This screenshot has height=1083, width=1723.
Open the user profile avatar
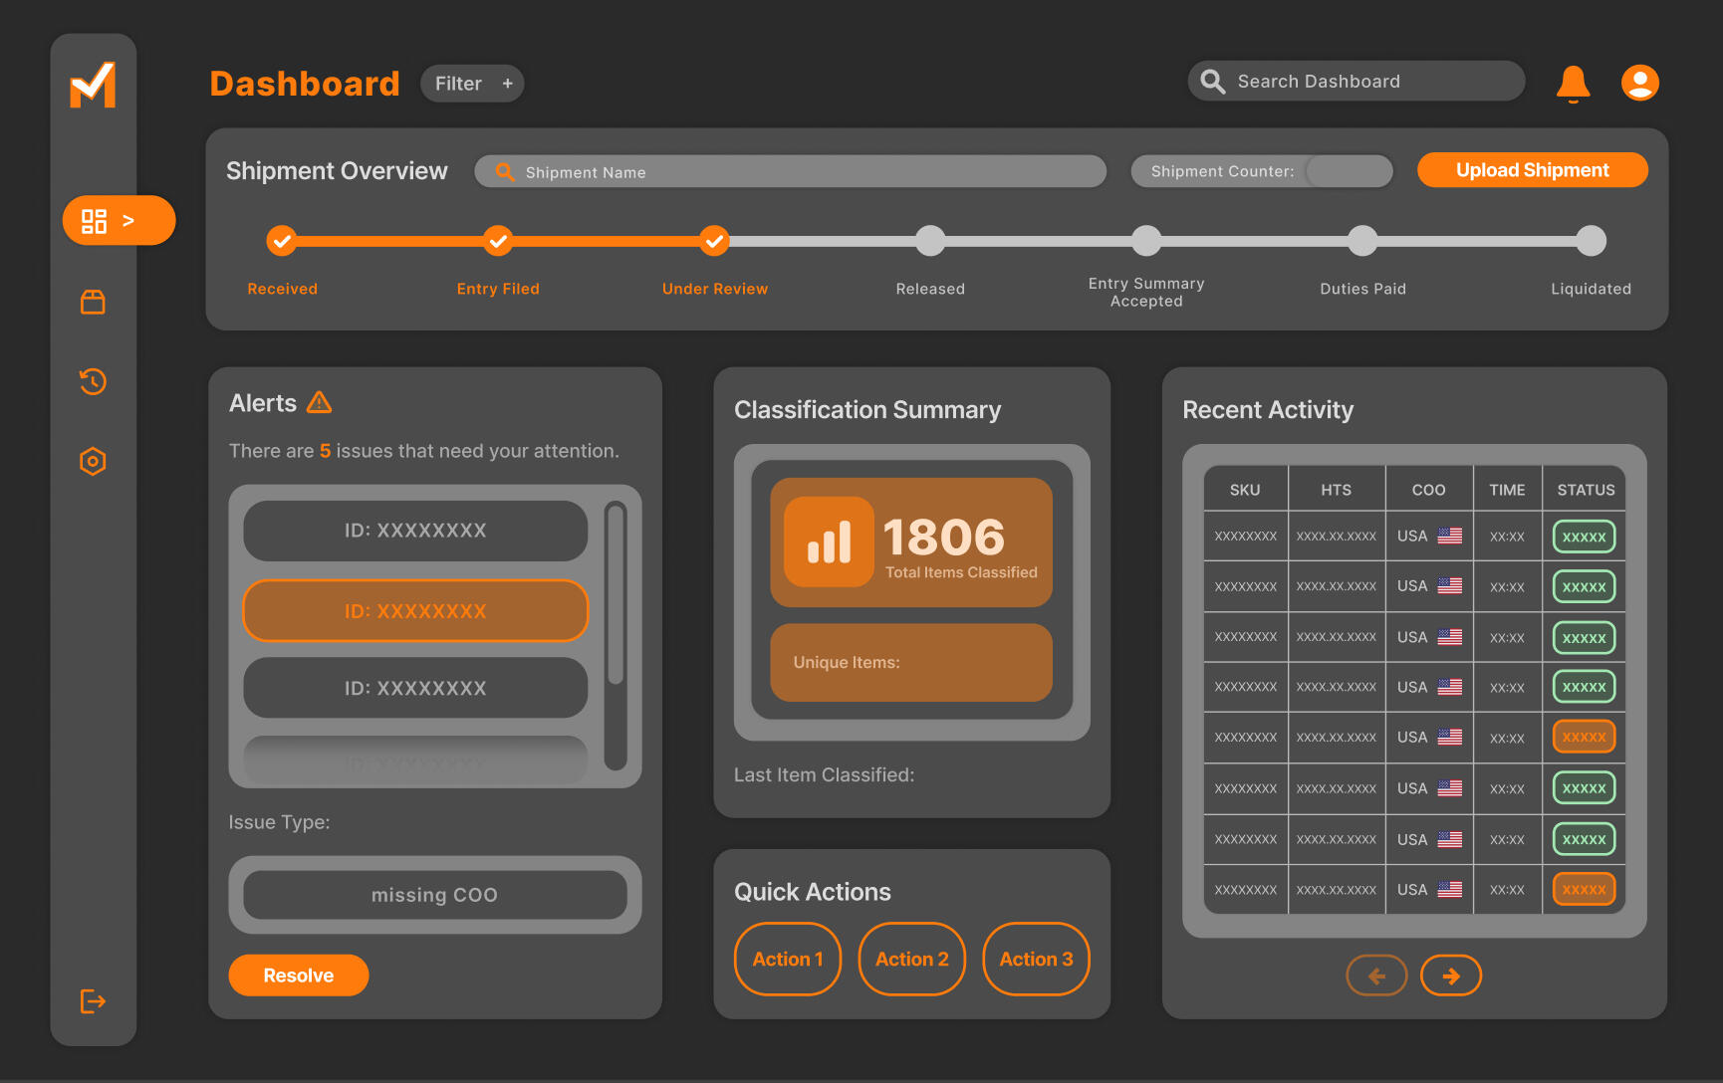coord(1639,83)
